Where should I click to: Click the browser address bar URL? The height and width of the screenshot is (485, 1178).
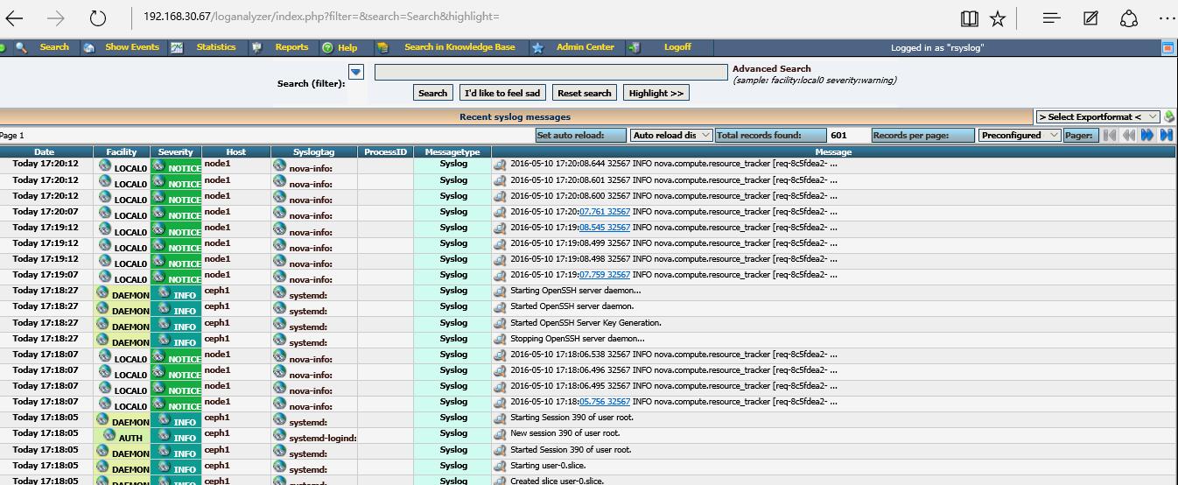(x=321, y=17)
